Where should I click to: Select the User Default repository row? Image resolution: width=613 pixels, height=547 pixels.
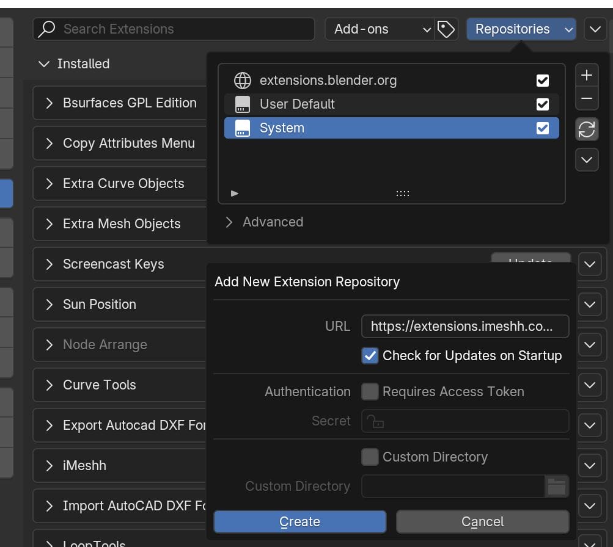pyautogui.click(x=392, y=104)
